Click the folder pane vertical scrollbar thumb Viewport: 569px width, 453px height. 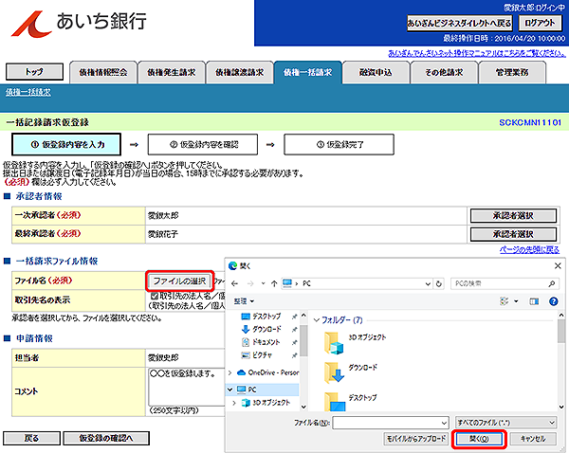(x=561, y=332)
